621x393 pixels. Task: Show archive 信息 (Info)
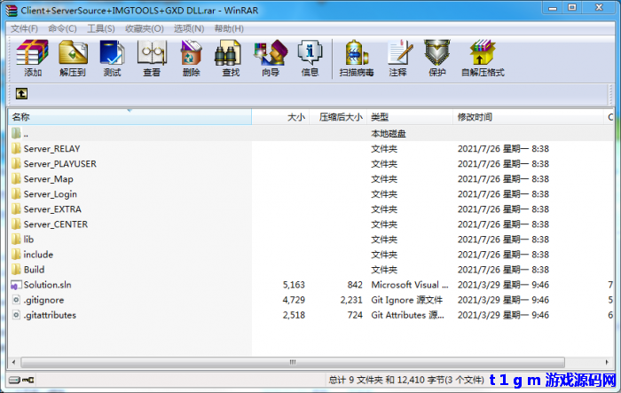click(310, 59)
